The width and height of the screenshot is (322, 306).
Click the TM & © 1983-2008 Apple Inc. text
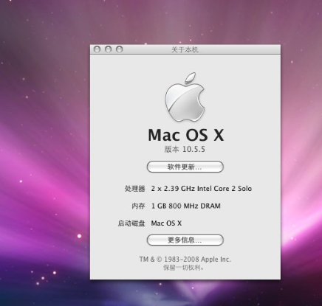tap(185, 260)
